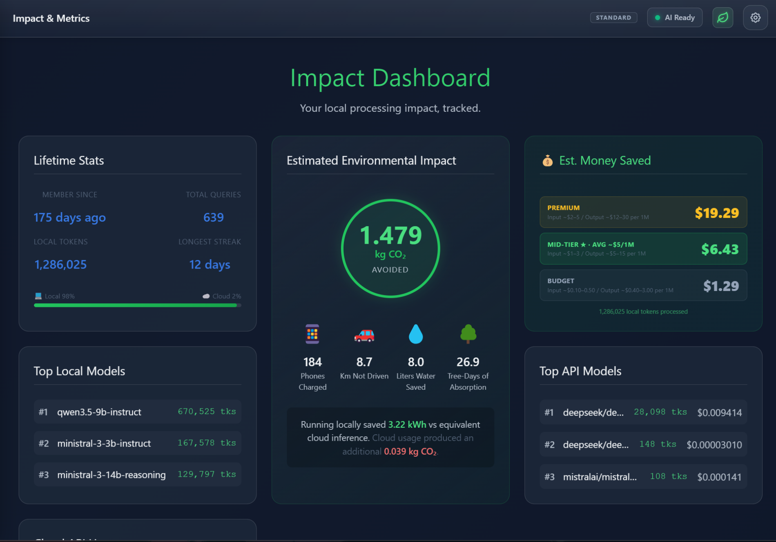Click the tree icon above Tree-Days

468,333
